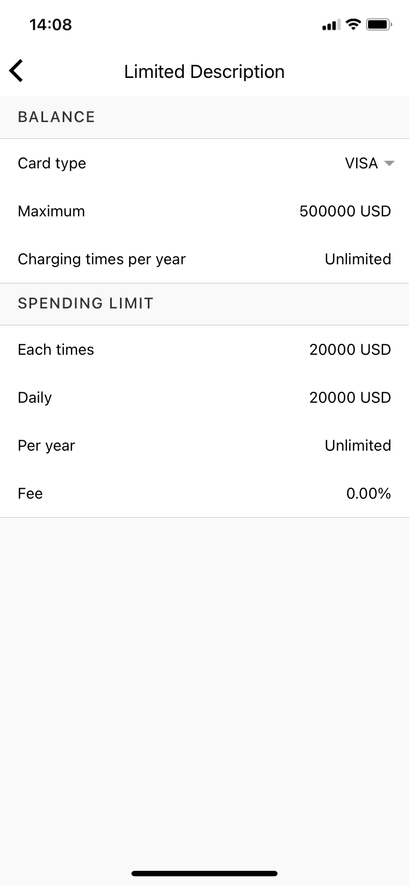Viewport: 409px width, 885px height.
Task: Open the VISA card type dropdown arrow
Action: [389, 163]
